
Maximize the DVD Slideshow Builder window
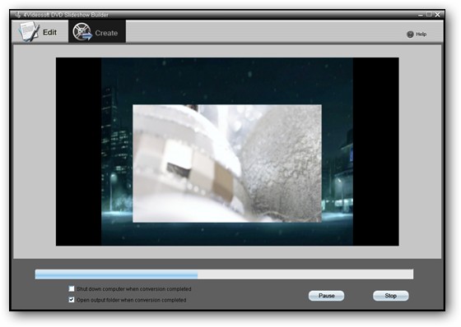click(x=429, y=15)
